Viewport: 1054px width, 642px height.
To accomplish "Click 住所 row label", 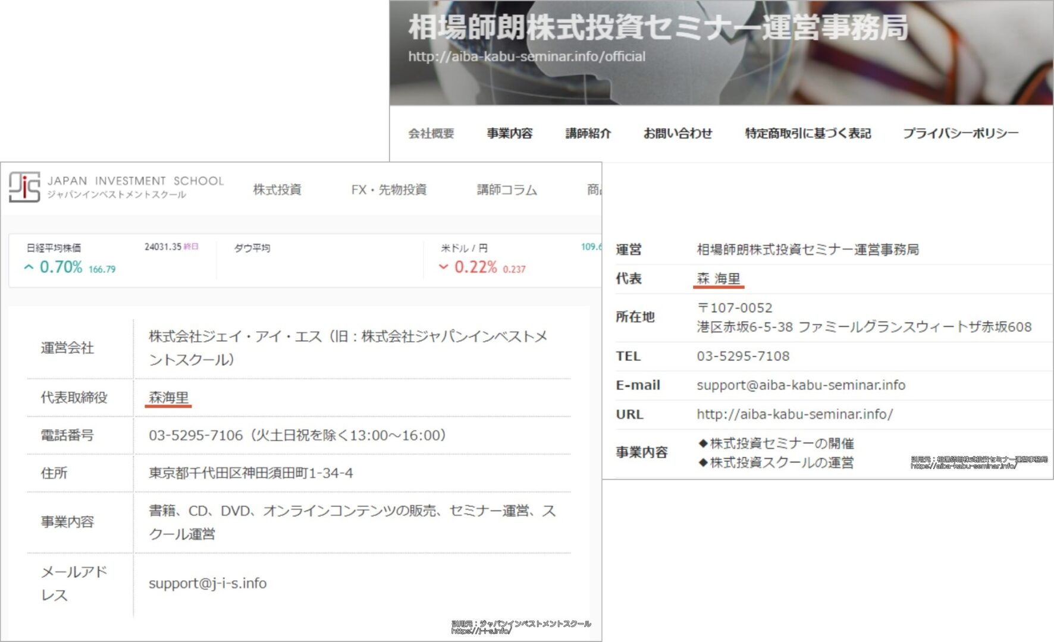I will point(54,473).
